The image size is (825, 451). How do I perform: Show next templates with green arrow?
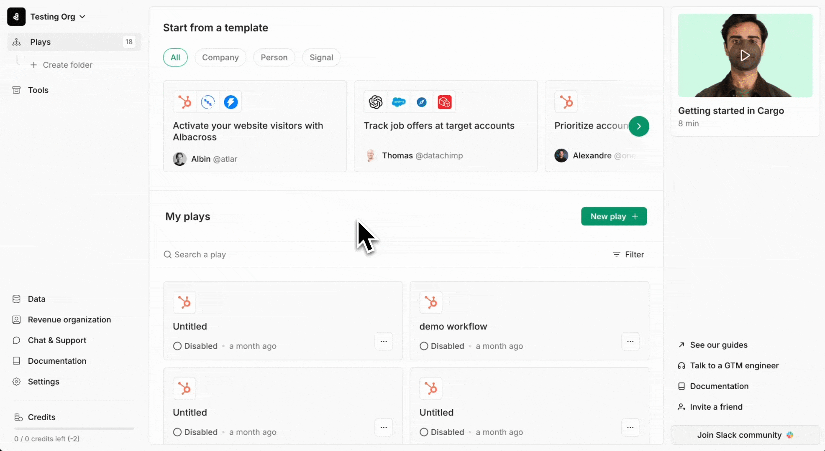click(x=639, y=126)
